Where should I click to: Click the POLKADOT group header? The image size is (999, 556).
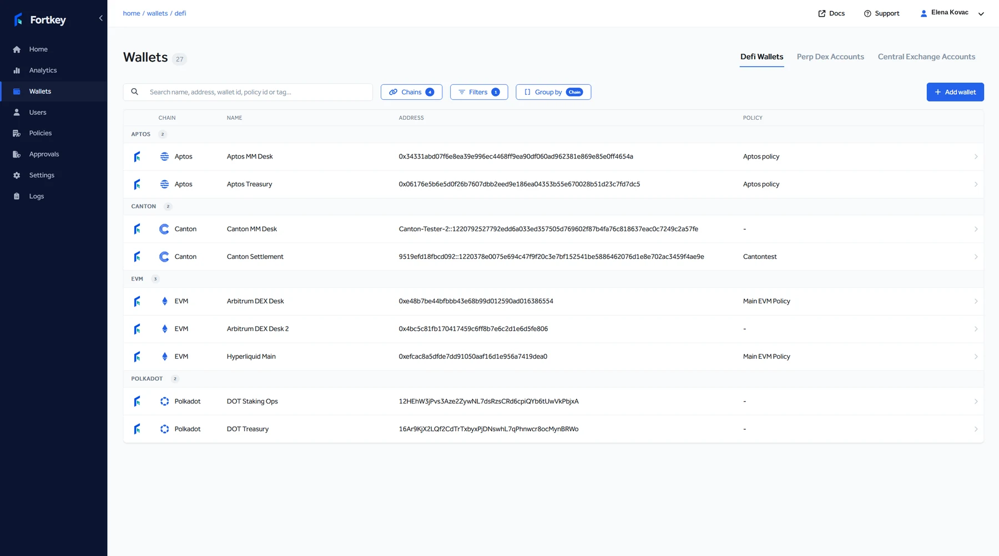click(x=553, y=379)
